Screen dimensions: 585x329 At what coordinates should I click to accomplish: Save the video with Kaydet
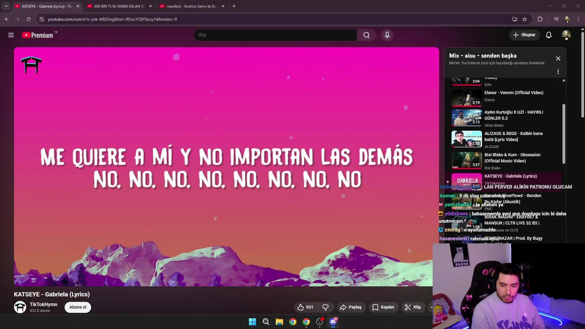(383, 307)
